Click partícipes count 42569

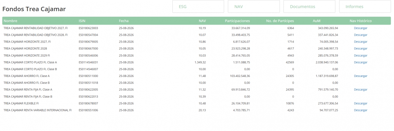click(x=290, y=62)
